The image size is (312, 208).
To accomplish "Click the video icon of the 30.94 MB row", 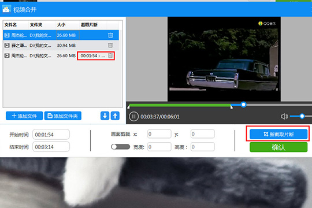I will tap(7, 46).
